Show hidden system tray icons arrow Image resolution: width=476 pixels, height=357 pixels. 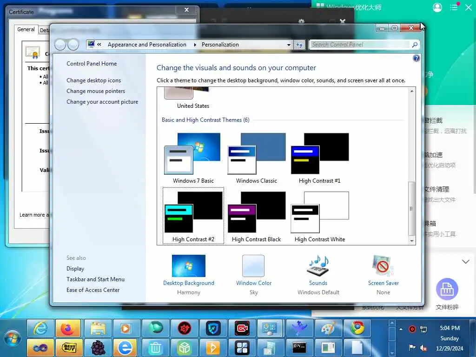[401, 329]
